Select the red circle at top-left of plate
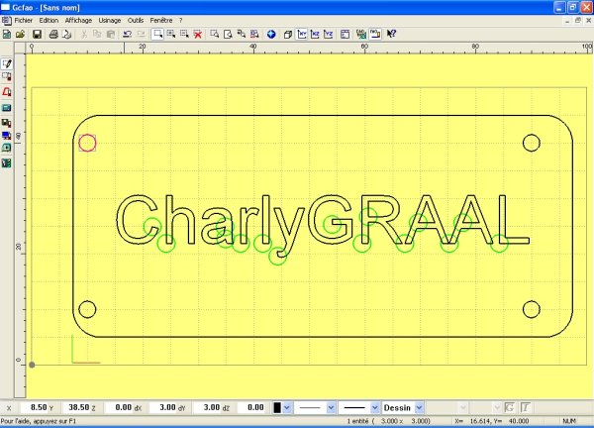Image resolution: width=594 pixels, height=428 pixels. pos(87,143)
